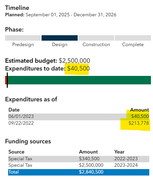
Task: Select the Construction phase segment
Action: coord(96,38)
